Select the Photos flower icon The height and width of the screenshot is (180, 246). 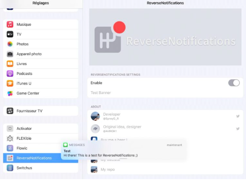(x=10, y=44)
